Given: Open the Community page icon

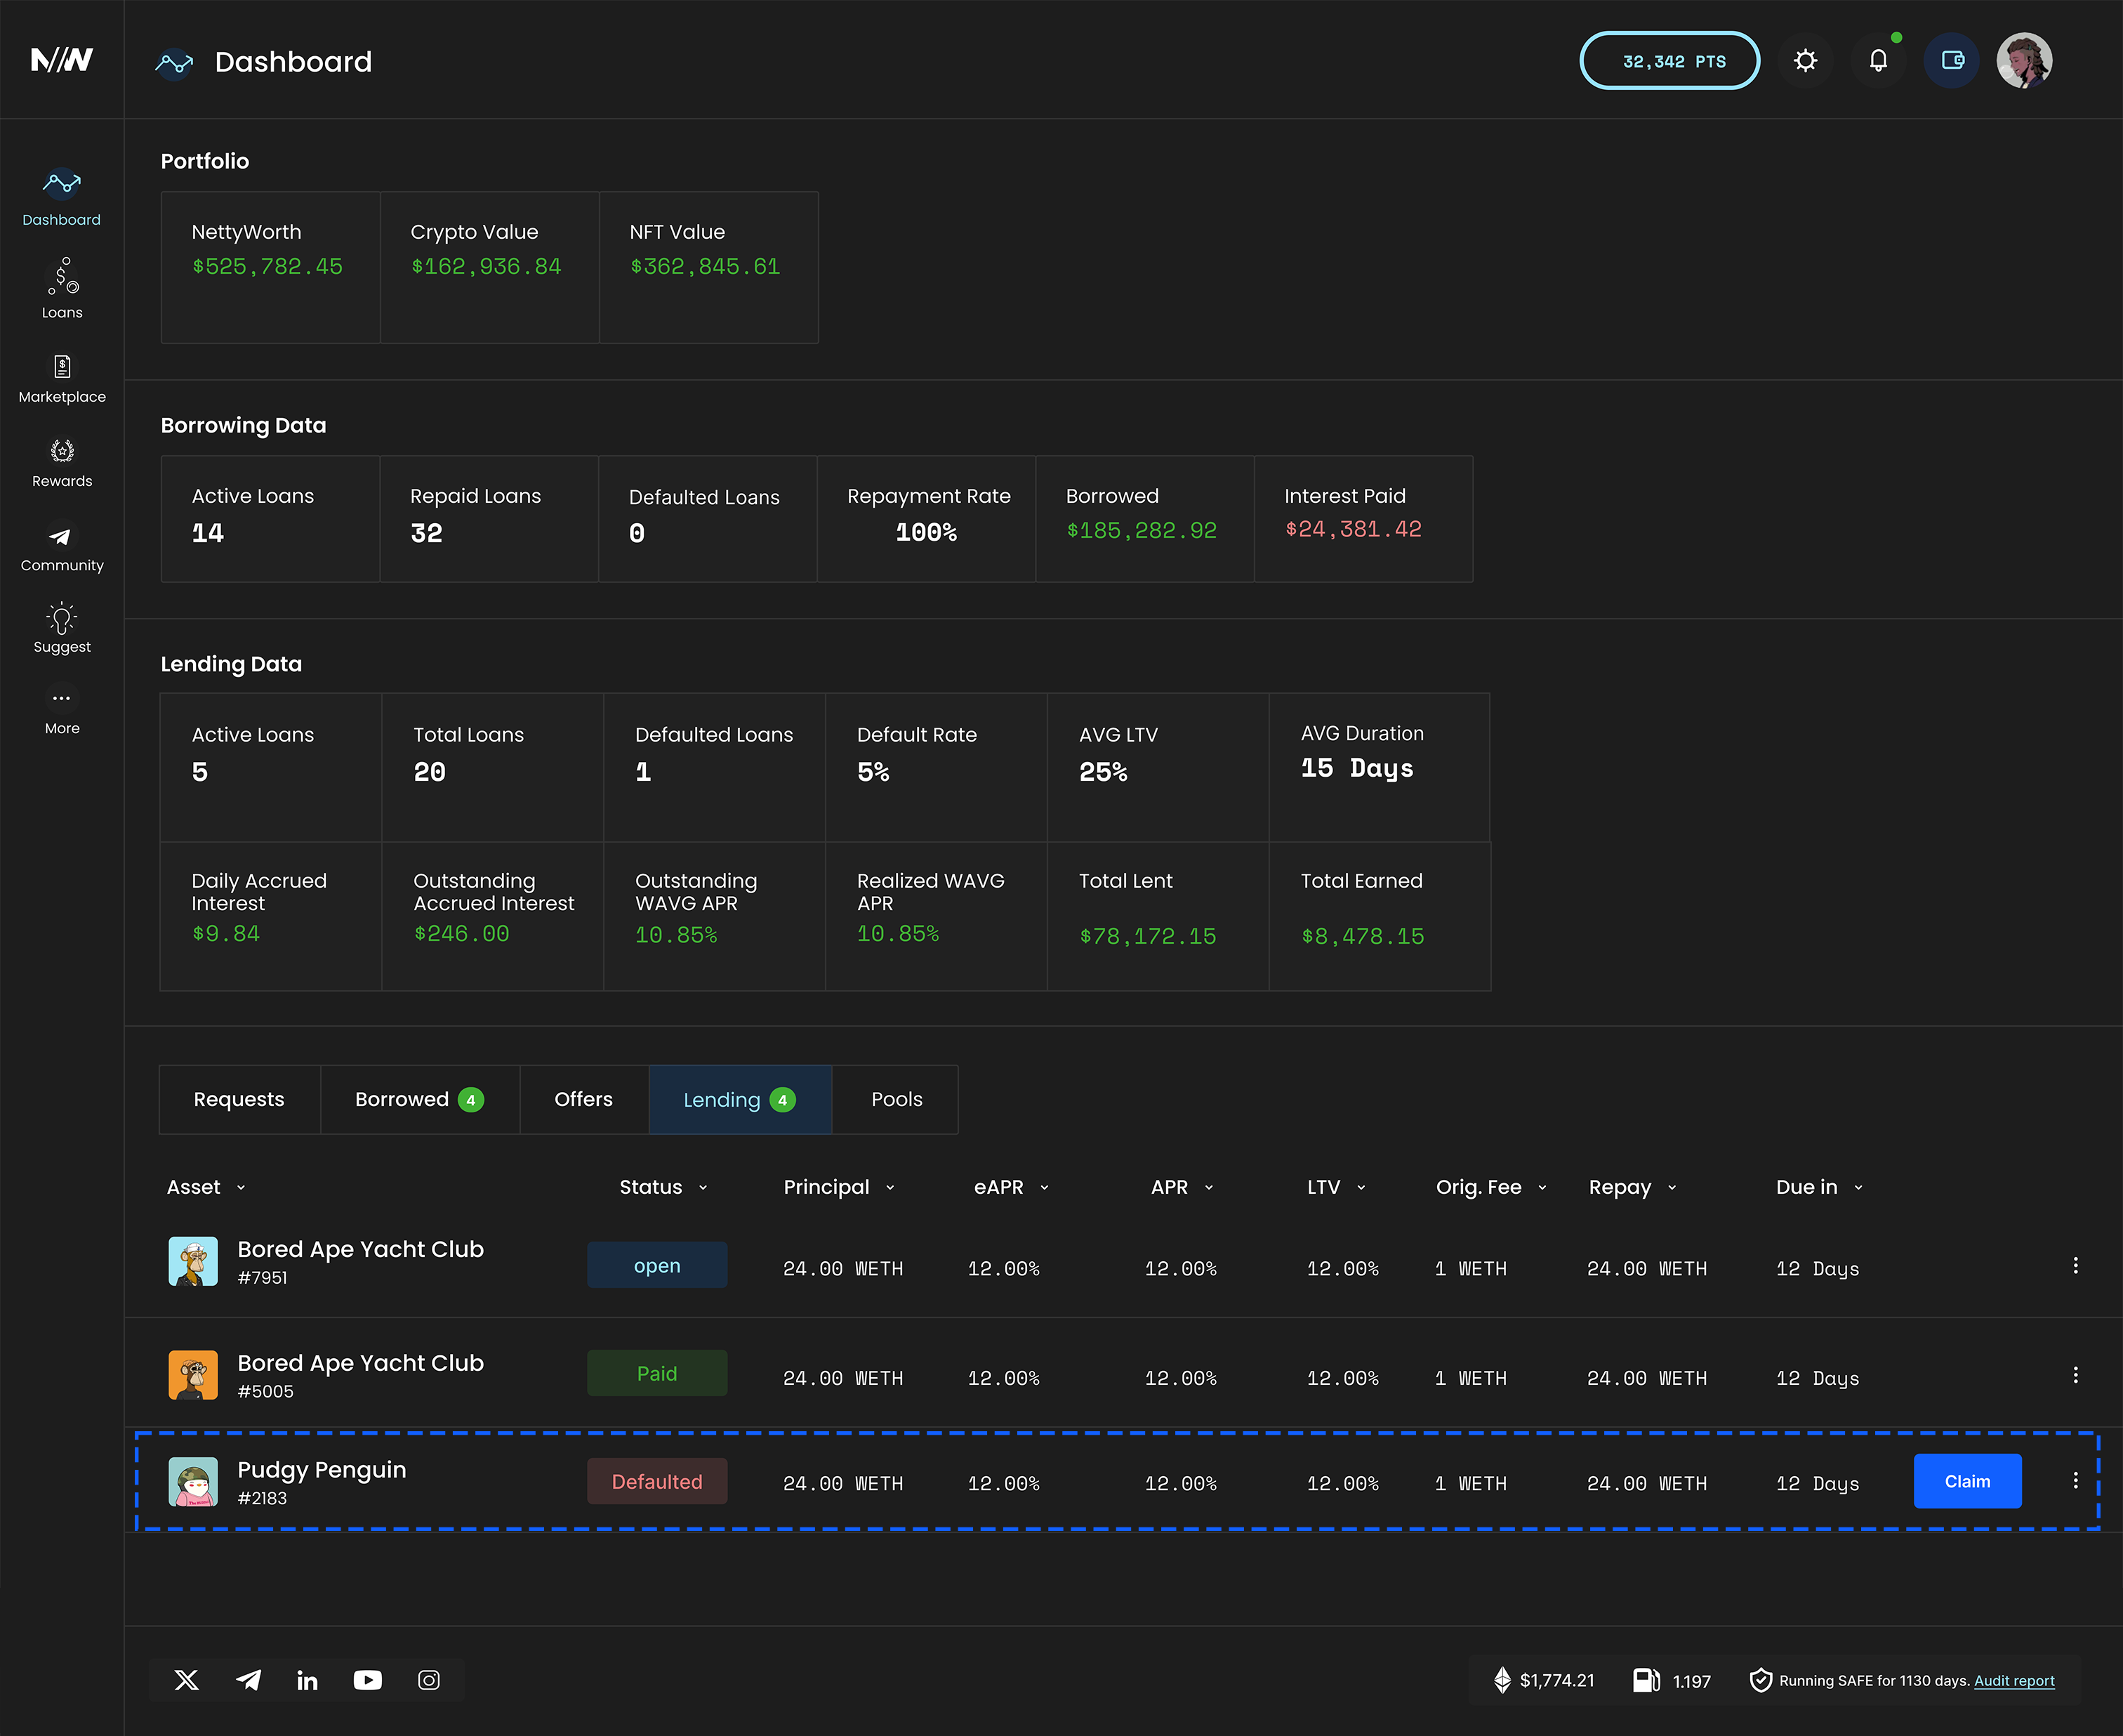Looking at the screenshot, I should (x=61, y=537).
